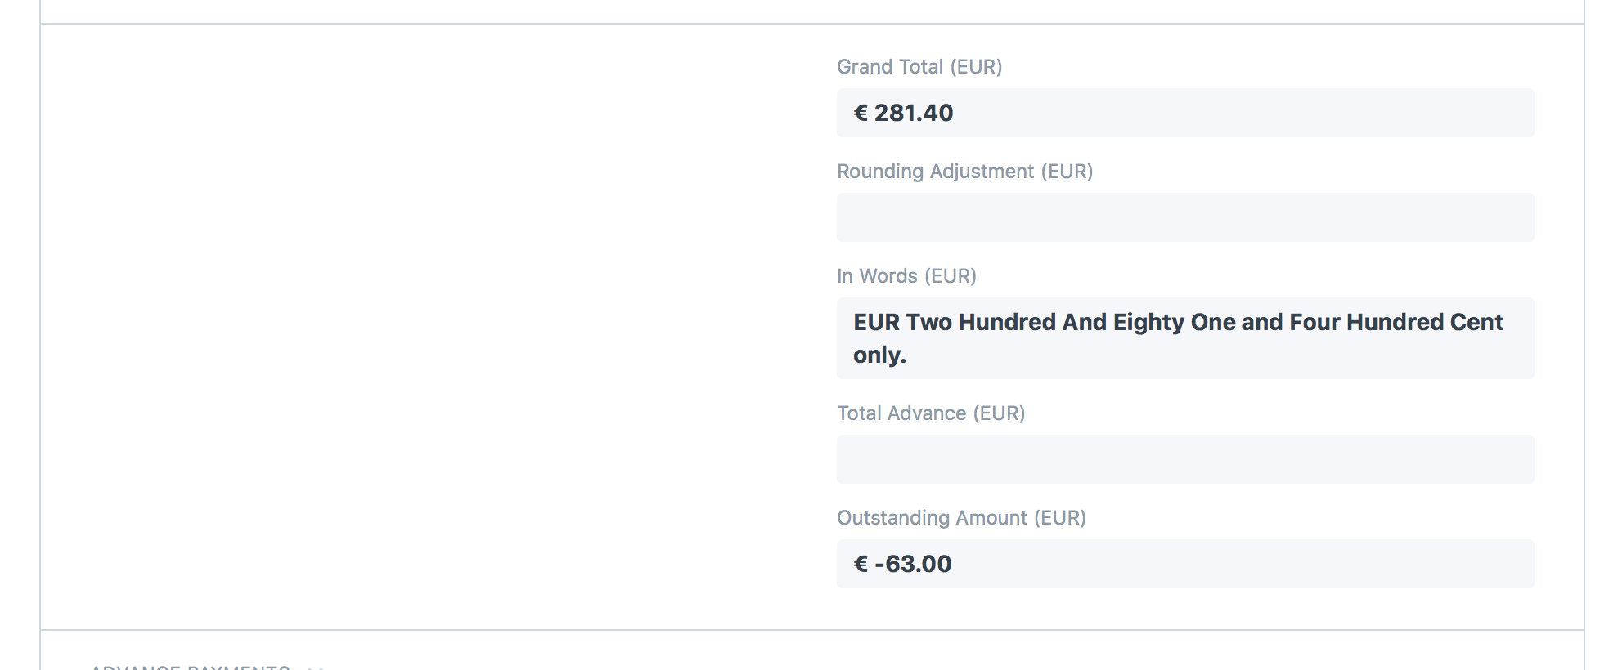
Task: Click the Total Advance (EUR) label
Action: point(931,413)
